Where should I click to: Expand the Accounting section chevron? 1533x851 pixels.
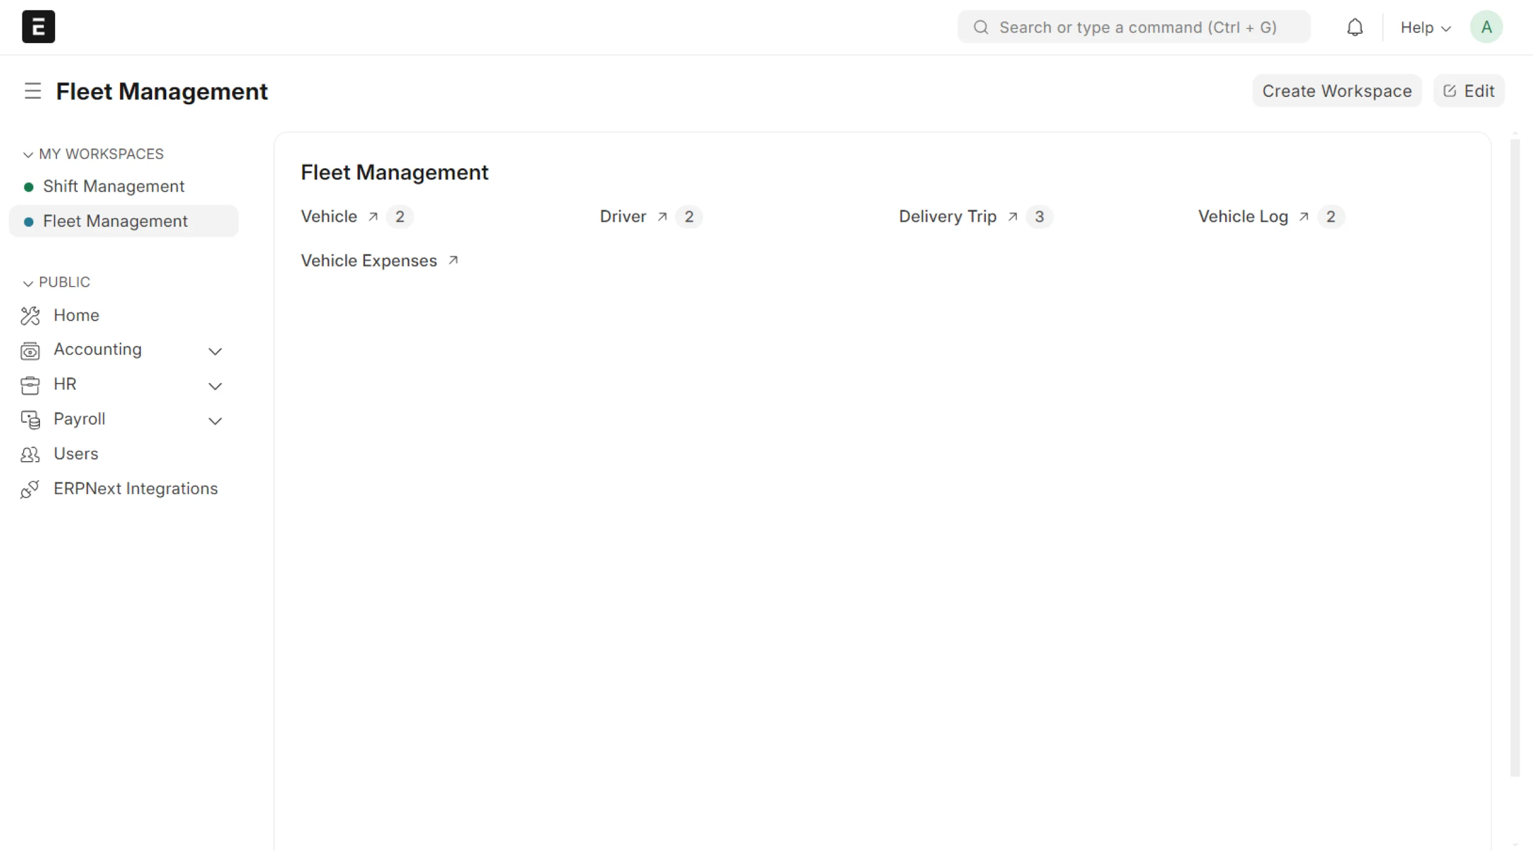pyautogui.click(x=216, y=352)
